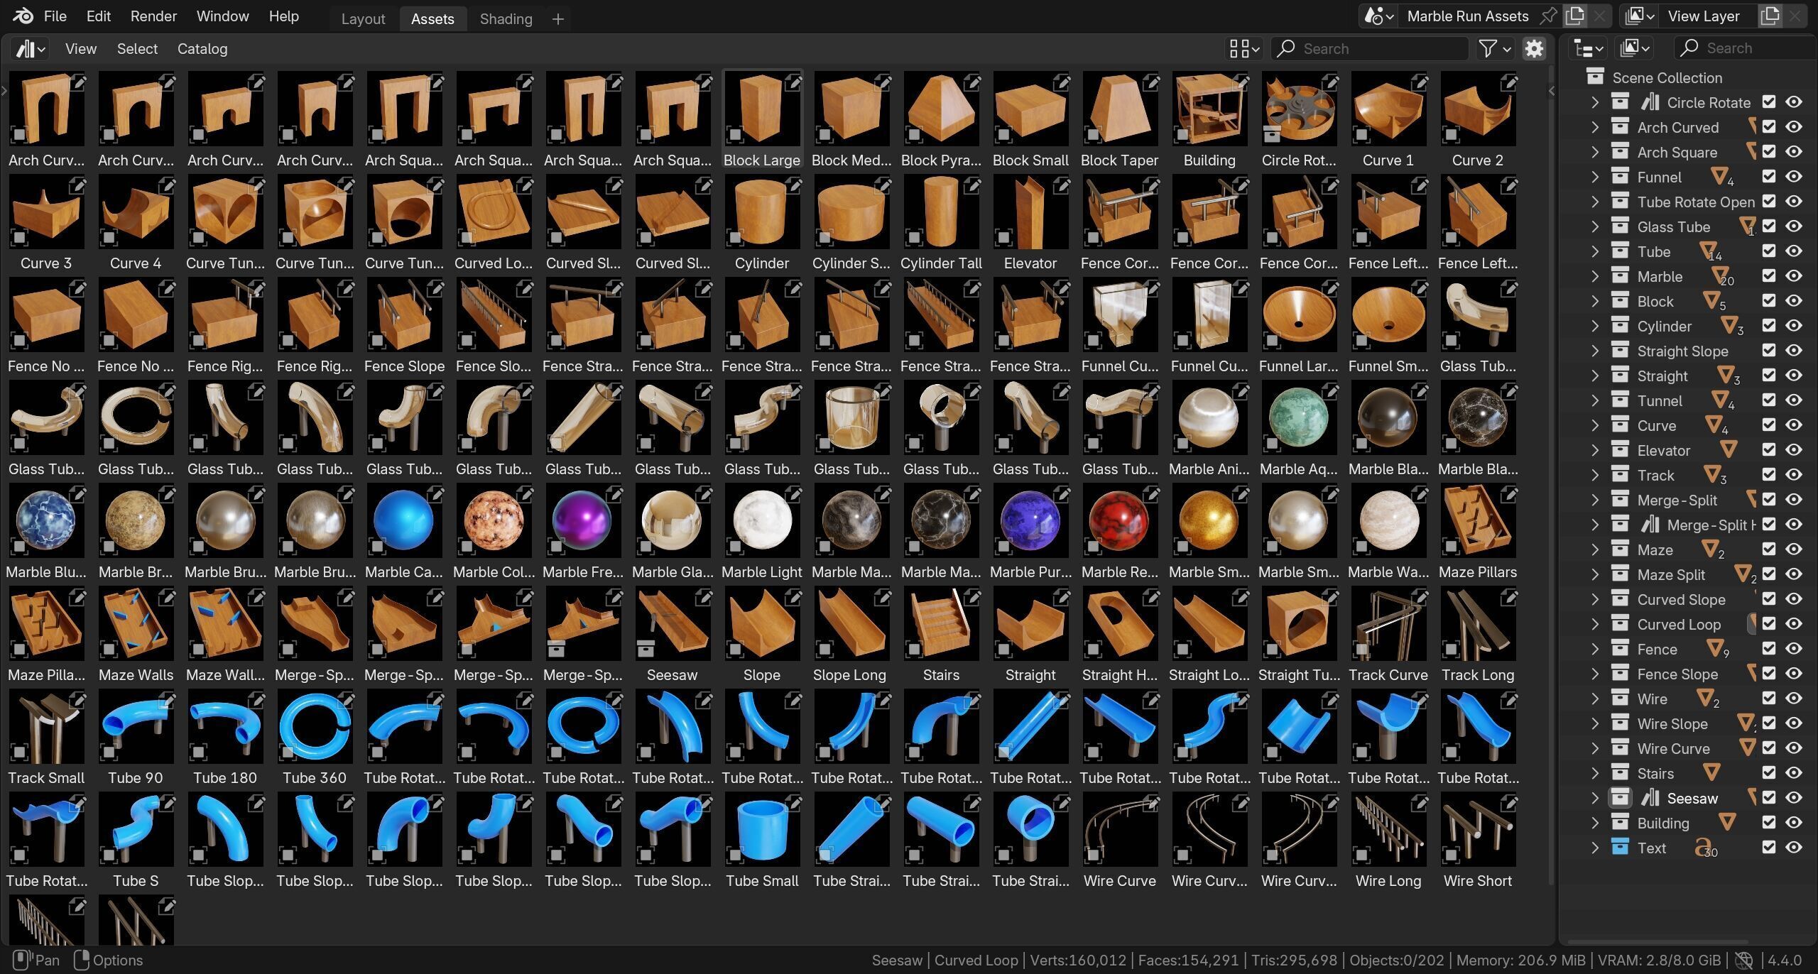Uncheck the Stairs collection checkbox
Viewport: 1818px width, 974px height.
pyautogui.click(x=1769, y=773)
